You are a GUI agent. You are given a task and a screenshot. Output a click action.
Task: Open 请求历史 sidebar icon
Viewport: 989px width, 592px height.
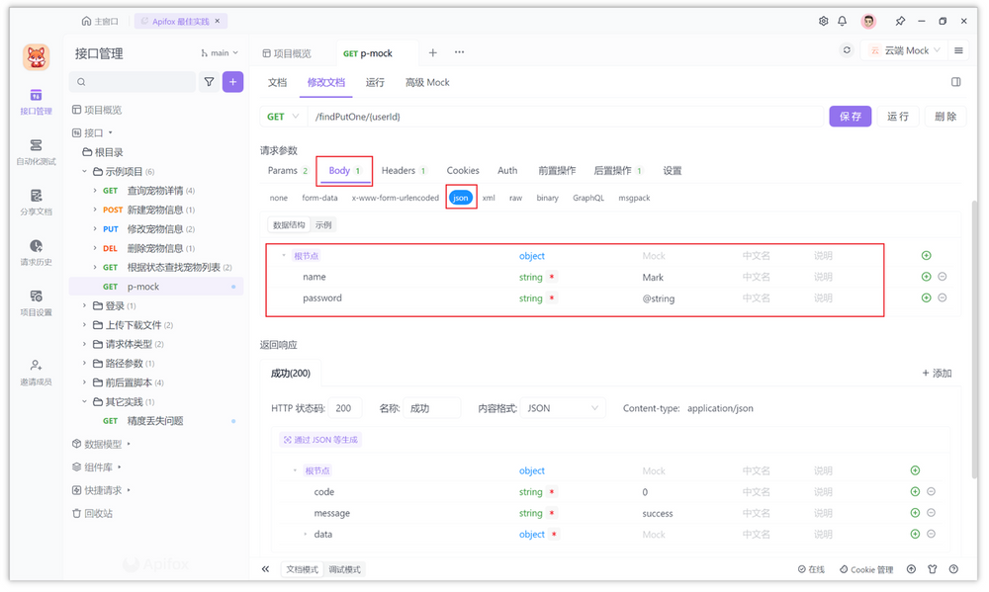pos(37,252)
